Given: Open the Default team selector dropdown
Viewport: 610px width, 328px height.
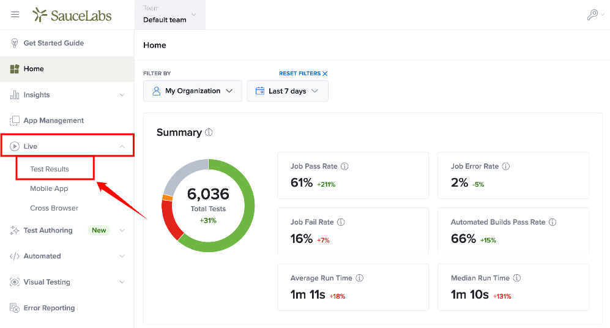Looking at the screenshot, I should click(x=170, y=15).
